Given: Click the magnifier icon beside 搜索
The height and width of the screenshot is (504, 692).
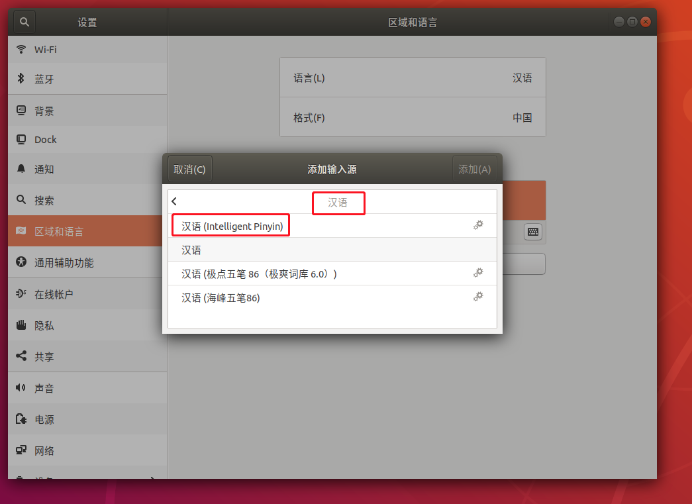Looking at the screenshot, I should tap(21, 199).
